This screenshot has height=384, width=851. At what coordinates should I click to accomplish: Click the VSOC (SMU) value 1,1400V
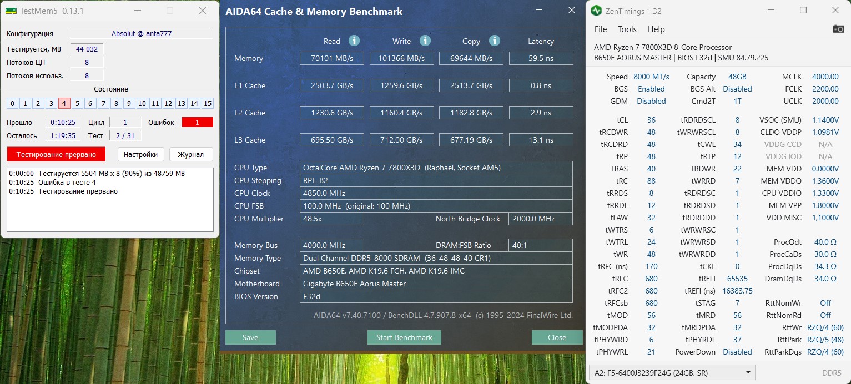pyautogui.click(x=825, y=120)
